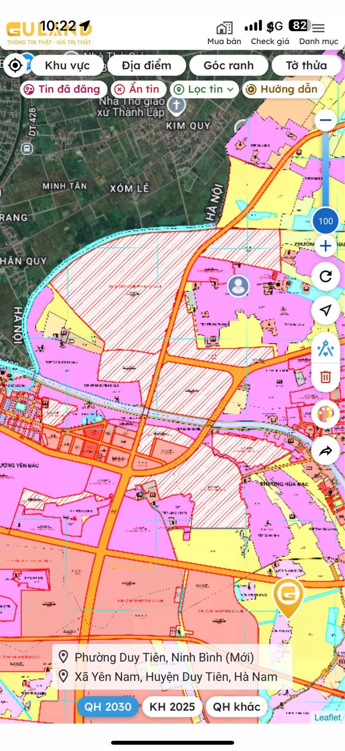Expand the Lọc tin dropdown
The height and width of the screenshot is (751, 345).
point(204,89)
